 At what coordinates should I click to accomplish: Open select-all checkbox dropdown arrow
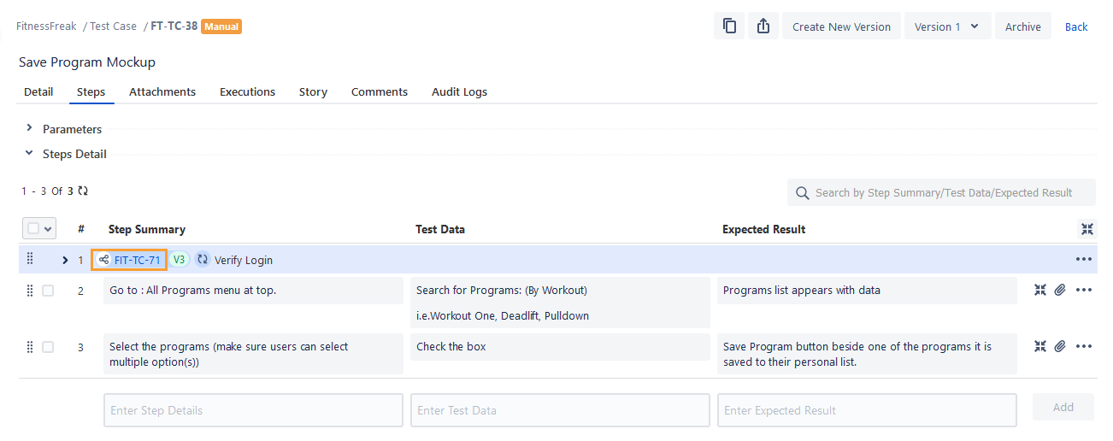[x=47, y=228]
